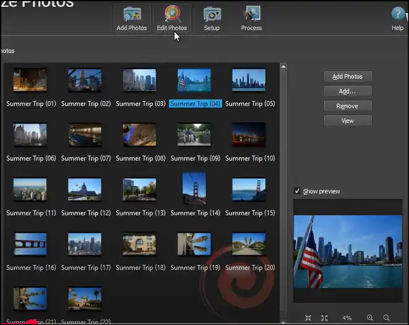Select the Summer Trip (09) couple thumbnail
Screen dimensions: 409x325
[x=194, y=134]
